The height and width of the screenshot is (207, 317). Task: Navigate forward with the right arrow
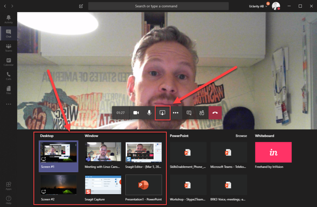coord(12,6)
